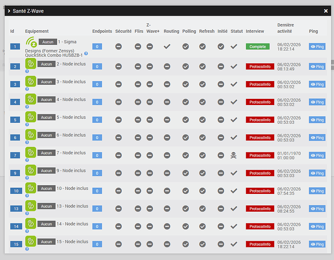Click the Sécurité minus icon for node 2
The image size is (334, 260).
[x=119, y=67]
